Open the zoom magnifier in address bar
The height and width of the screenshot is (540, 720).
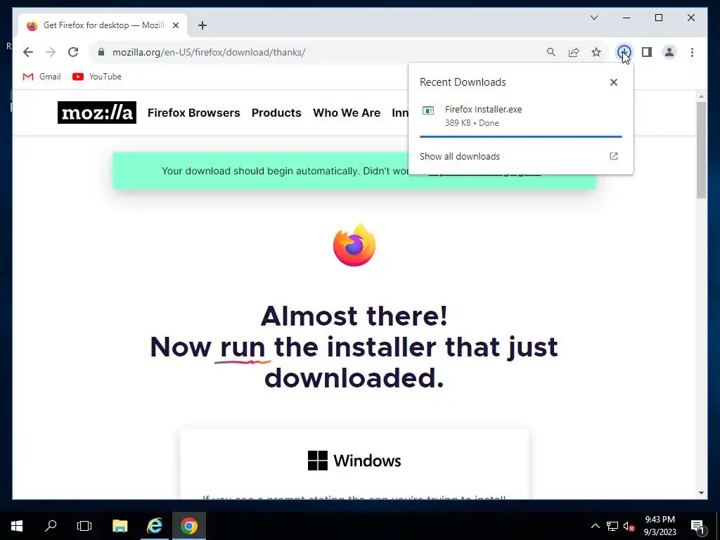pos(551,52)
